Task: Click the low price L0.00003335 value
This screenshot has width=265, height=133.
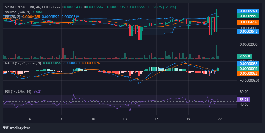Action: pos(115,7)
